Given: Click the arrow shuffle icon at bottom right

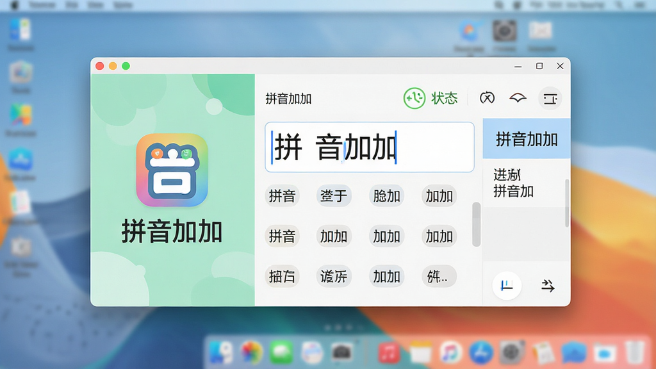Looking at the screenshot, I should [548, 286].
